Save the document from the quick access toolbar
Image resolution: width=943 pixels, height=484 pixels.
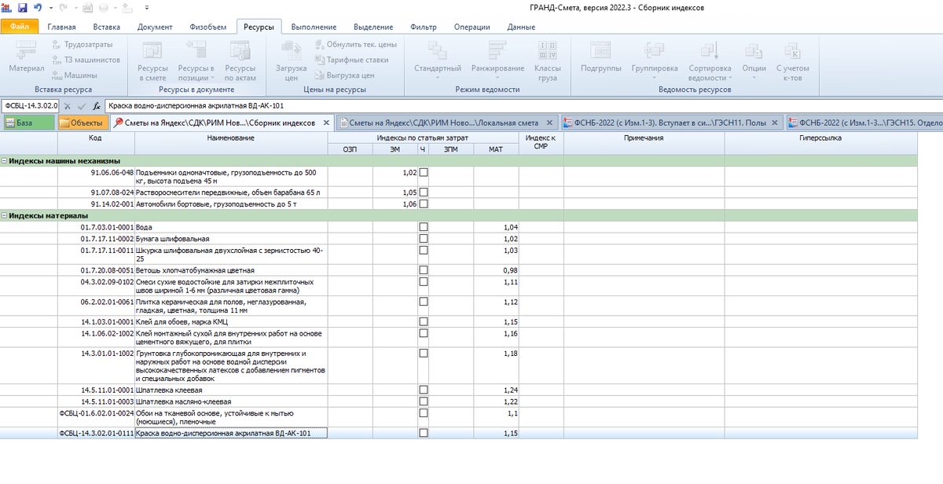pyautogui.click(x=22, y=7)
